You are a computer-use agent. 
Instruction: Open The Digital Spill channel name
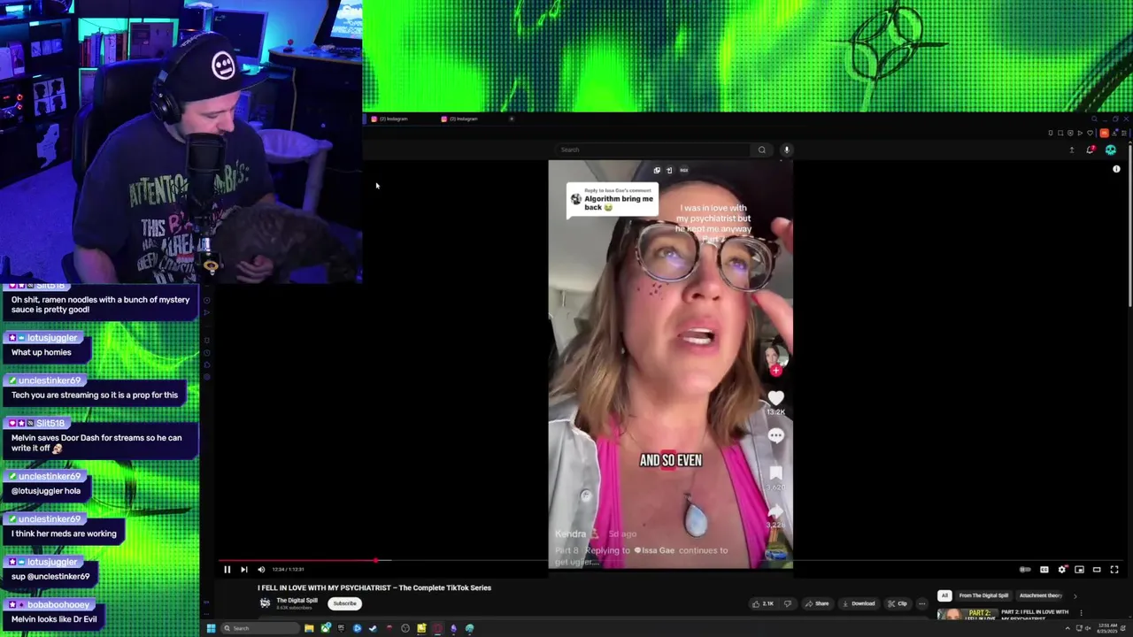(297, 601)
